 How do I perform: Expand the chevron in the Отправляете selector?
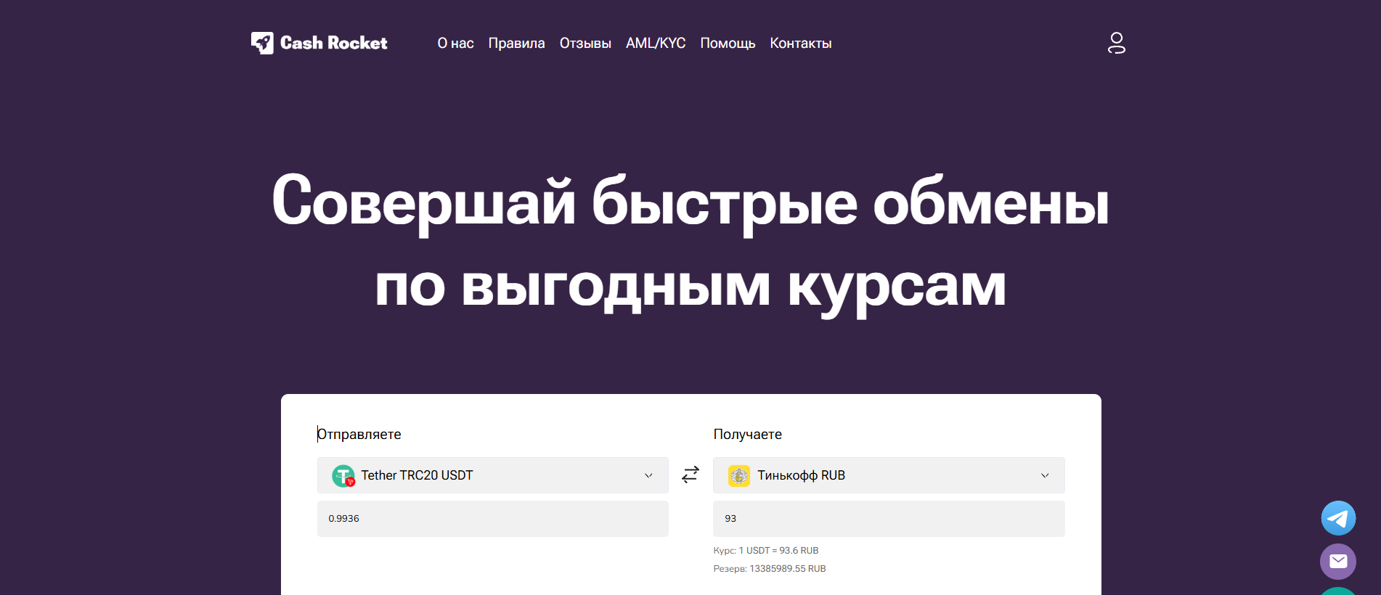[648, 475]
